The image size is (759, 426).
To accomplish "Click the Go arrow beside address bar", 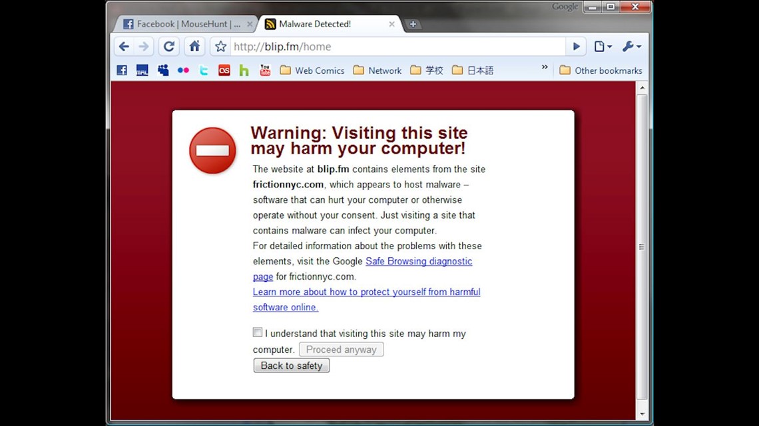I will point(576,47).
